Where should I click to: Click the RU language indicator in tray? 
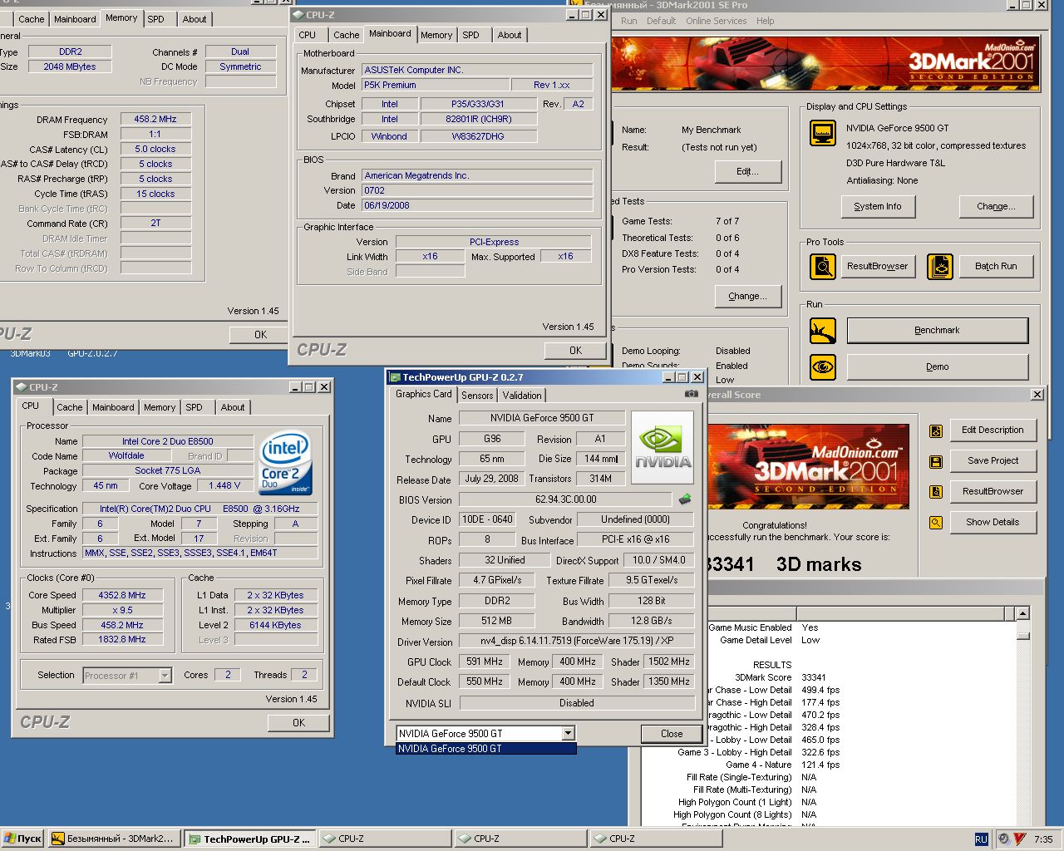(981, 839)
